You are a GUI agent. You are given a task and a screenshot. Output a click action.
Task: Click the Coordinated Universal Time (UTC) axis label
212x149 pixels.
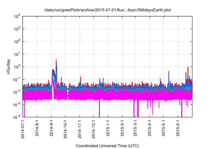pos(108,146)
